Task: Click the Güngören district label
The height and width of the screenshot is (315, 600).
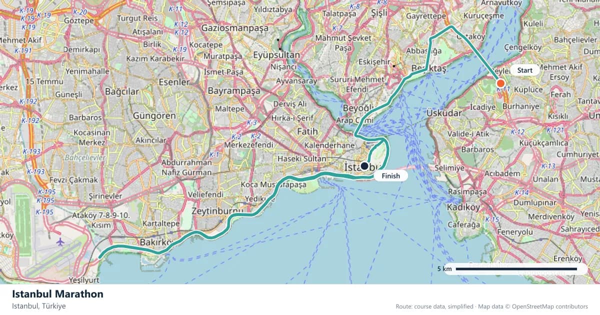Action: pyautogui.click(x=154, y=115)
